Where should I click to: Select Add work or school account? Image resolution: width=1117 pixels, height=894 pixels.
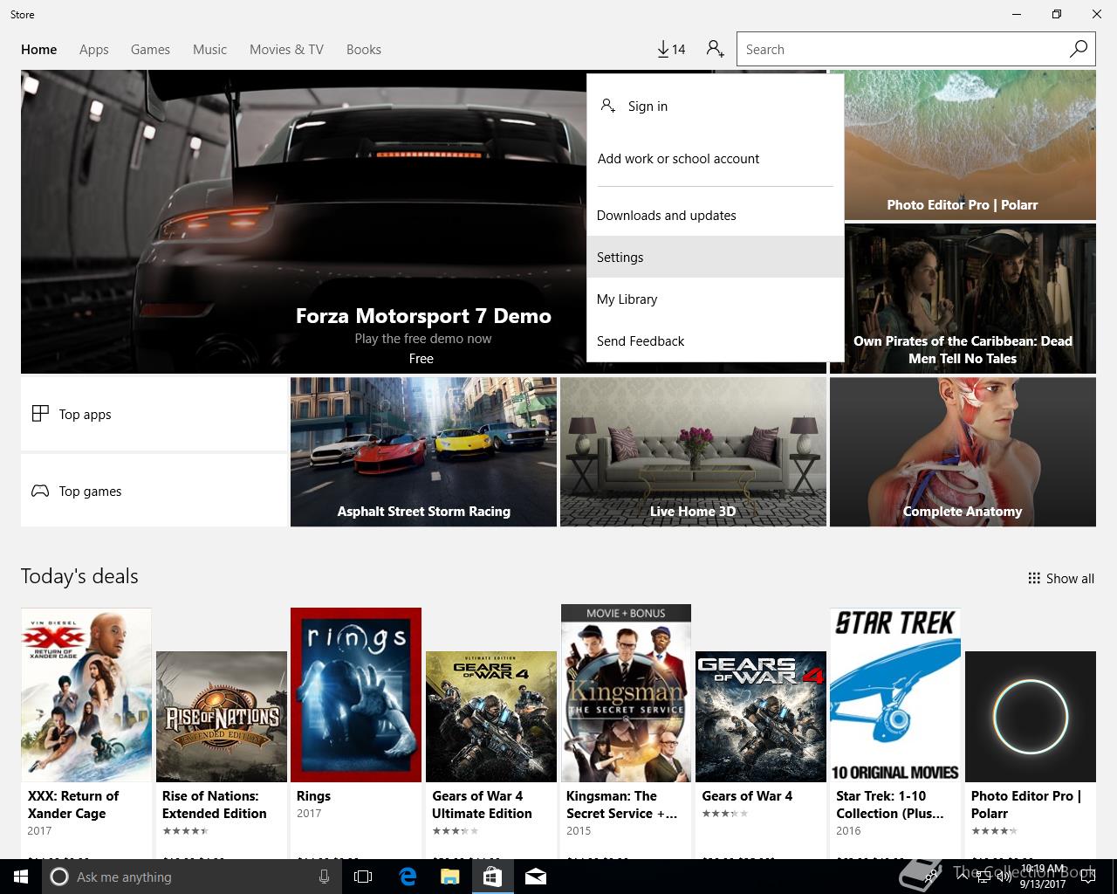[716, 158]
